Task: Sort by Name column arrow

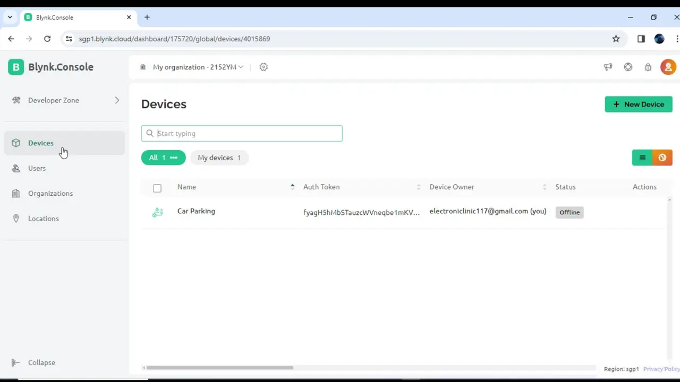Action: click(292, 187)
